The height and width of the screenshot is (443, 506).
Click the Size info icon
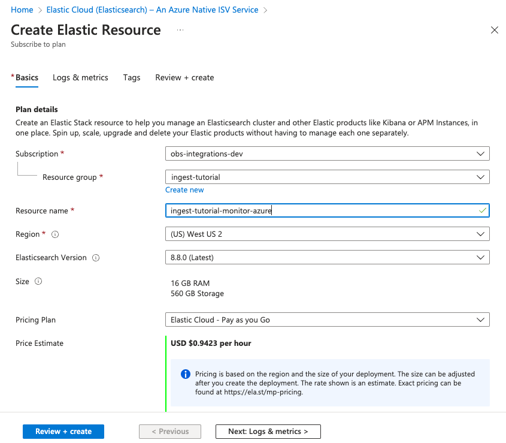(38, 281)
